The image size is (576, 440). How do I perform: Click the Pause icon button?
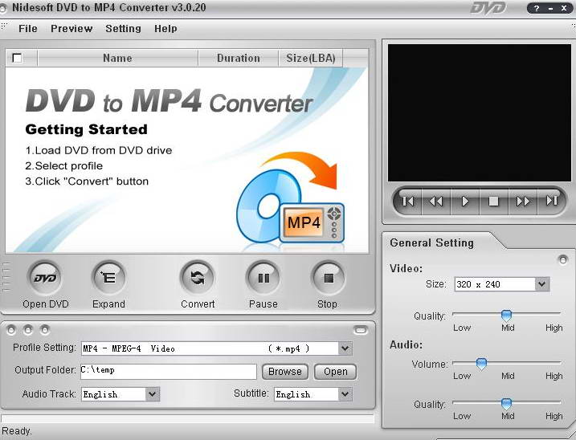(x=263, y=278)
